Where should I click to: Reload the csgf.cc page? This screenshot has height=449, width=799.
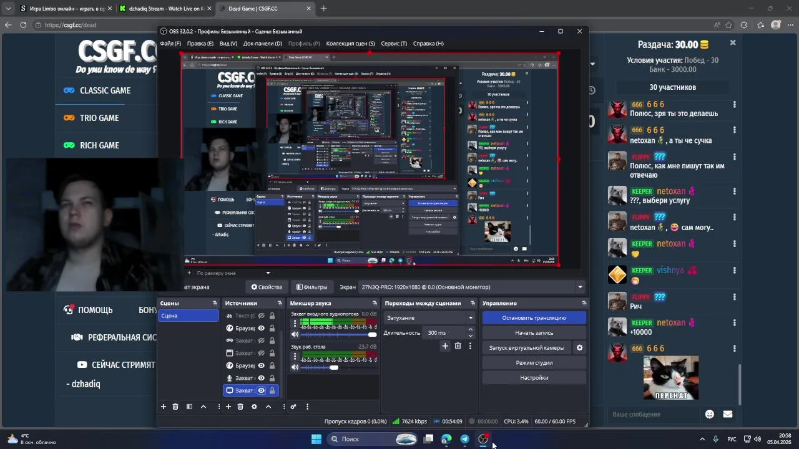point(23,25)
